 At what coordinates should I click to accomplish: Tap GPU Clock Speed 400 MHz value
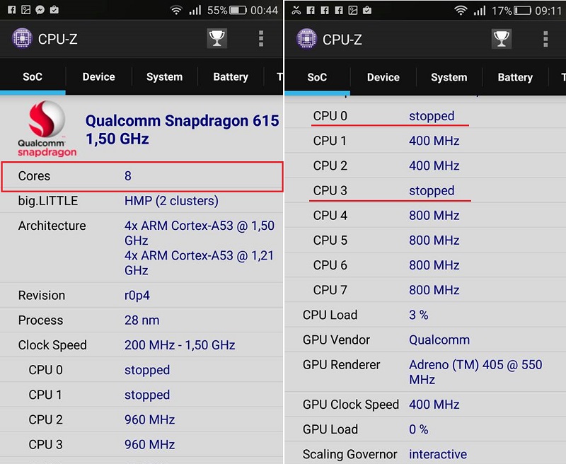[434, 405]
